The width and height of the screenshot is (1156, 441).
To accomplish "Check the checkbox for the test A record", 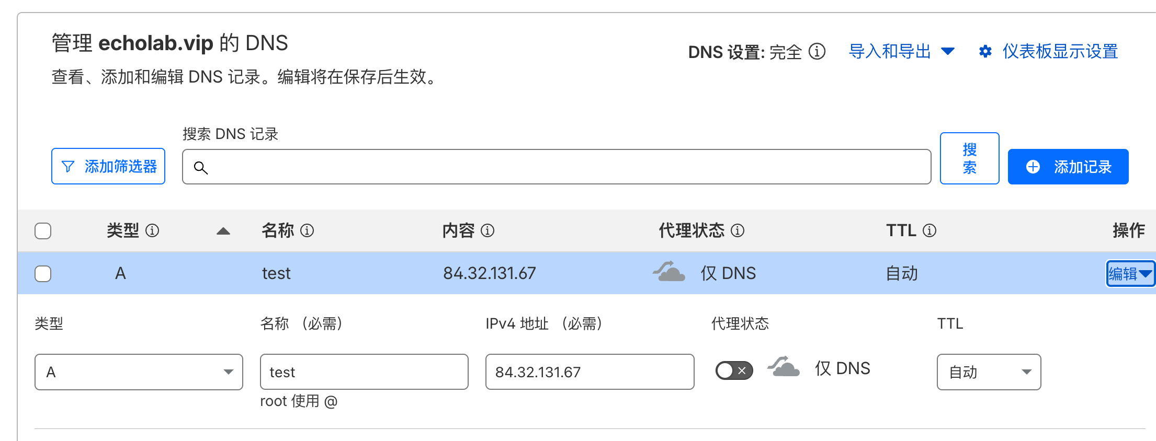I will coord(43,274).
